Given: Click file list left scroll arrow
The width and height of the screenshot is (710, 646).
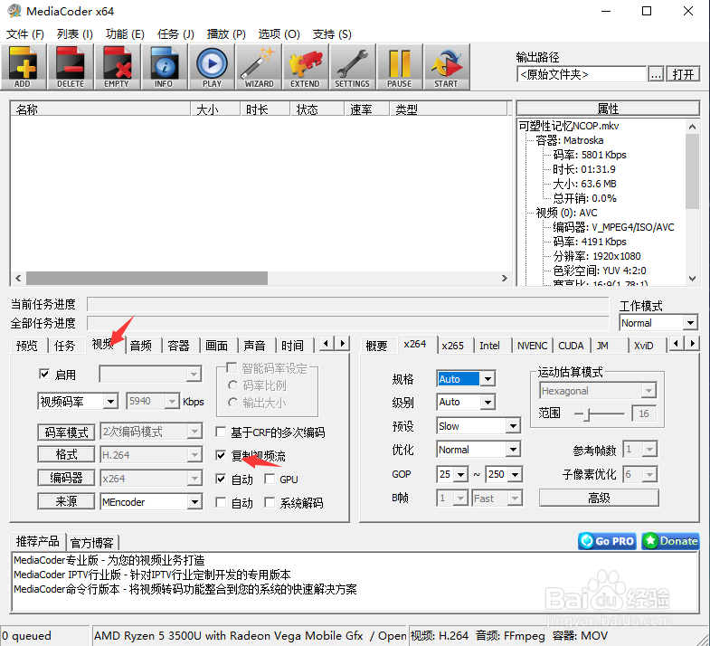Looking at the screenshot, I should (x=18, y=278).
